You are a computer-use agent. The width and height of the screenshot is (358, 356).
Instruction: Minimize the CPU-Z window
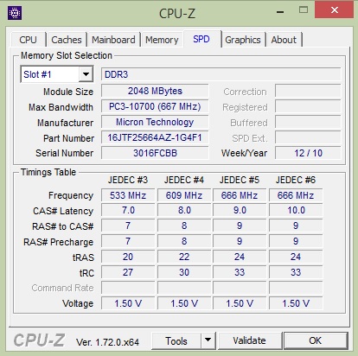coord(280,11)
